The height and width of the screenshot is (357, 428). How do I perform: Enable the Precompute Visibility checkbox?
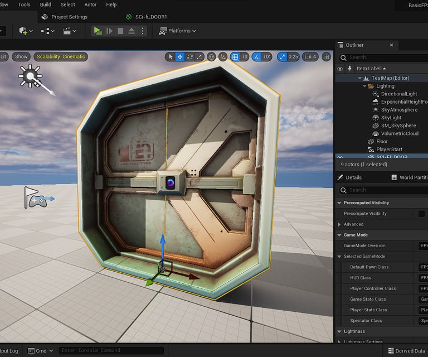pyautogui.click(x=421, y=214)
